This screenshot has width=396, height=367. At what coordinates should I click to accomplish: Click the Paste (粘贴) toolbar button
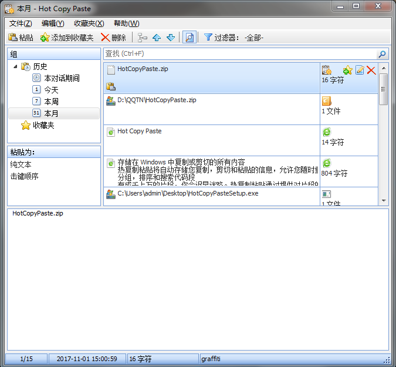[x=21, y=38]
